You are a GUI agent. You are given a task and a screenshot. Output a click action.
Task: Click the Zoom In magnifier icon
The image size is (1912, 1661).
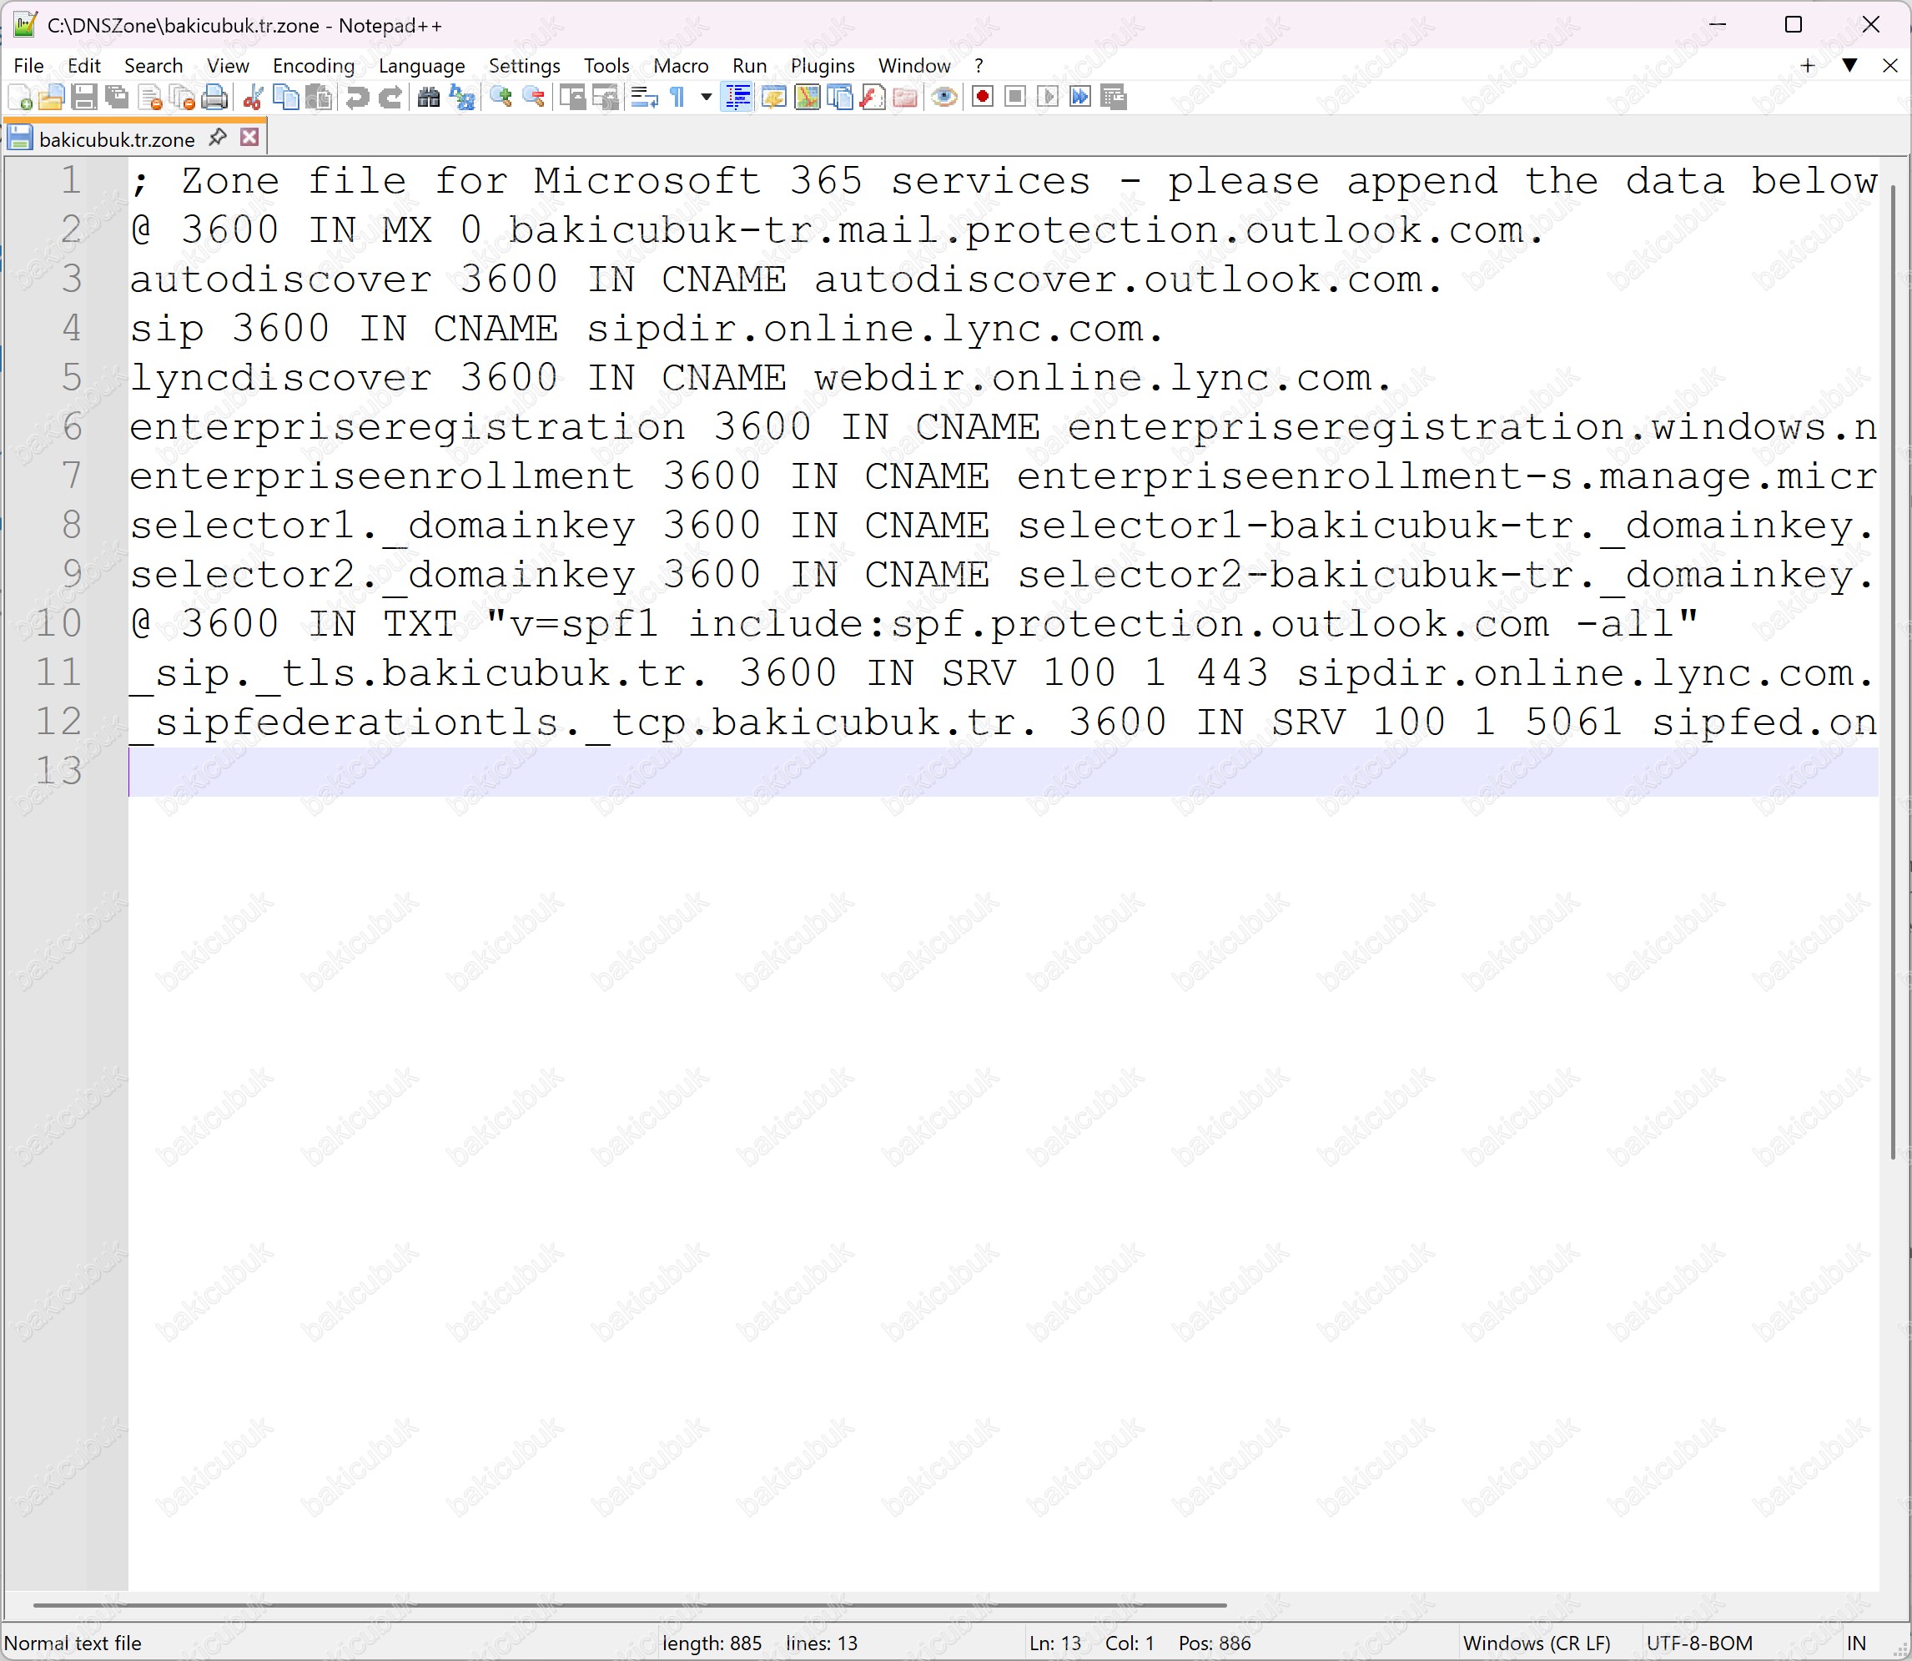501,98
